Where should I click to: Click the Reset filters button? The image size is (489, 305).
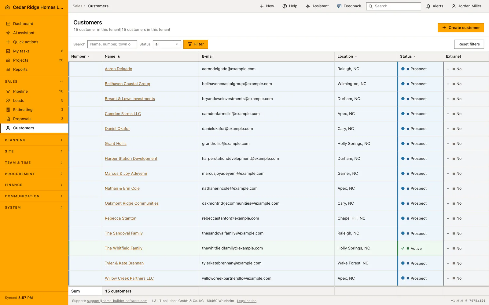[469, 44]
